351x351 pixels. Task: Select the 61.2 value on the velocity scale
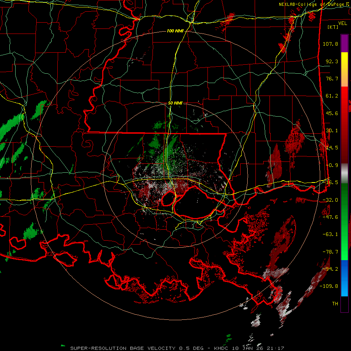(332, 96)
